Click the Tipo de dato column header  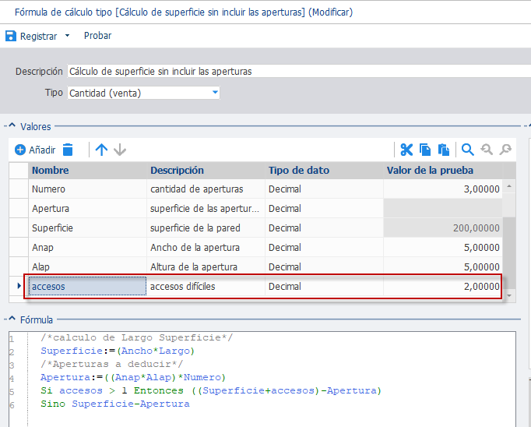[324, 170]
